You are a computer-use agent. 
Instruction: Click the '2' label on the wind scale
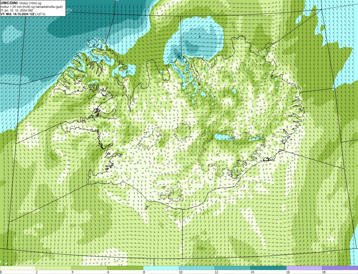pyautogui.click(x=37, y=272)
